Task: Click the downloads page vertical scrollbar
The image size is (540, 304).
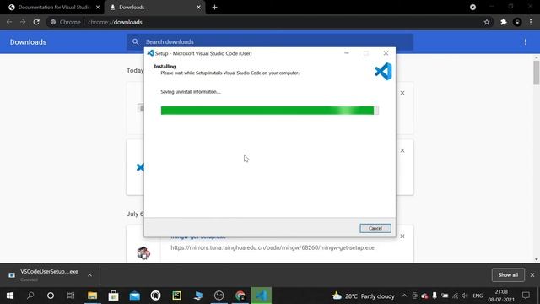Action: (x=537, y=73)
